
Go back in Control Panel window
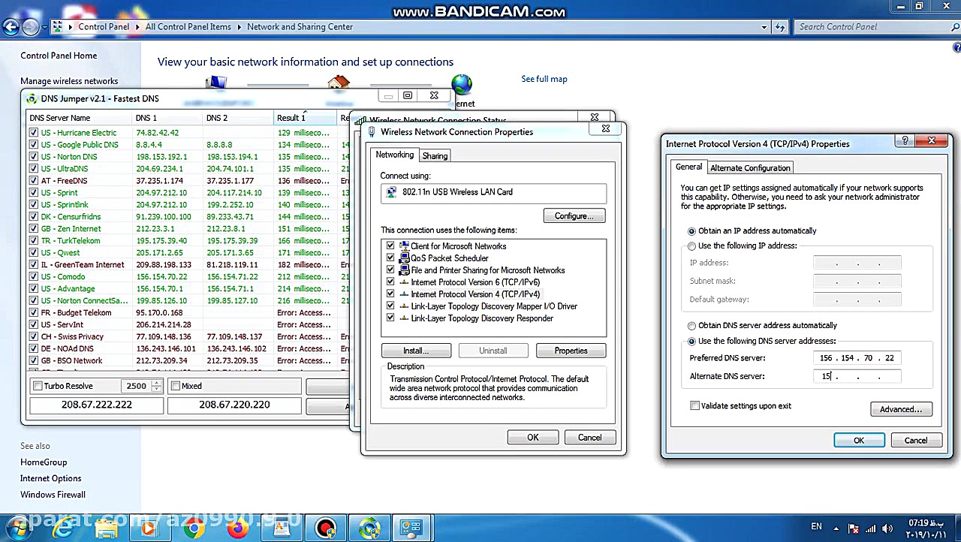[x=10, y=27]
